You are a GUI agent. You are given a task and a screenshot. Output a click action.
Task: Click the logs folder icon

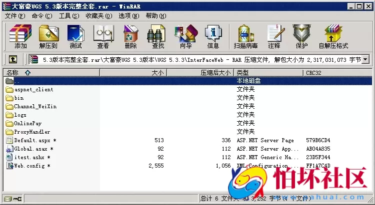tap(9, 115)
